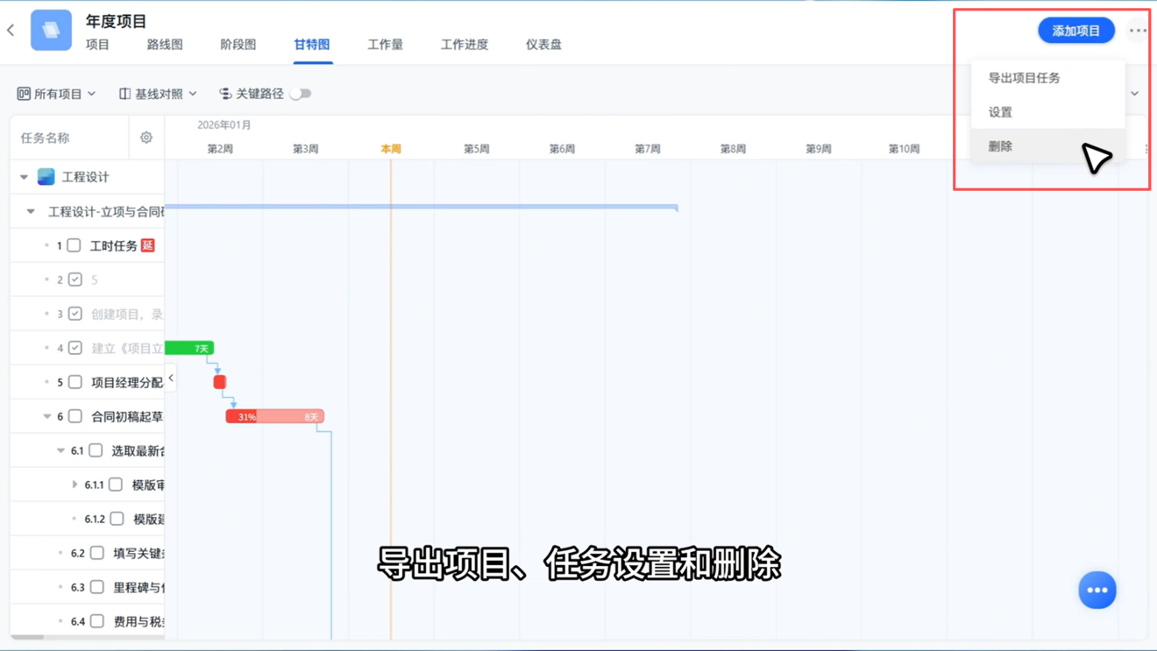Switch to the 工作进度 tab

coord(464,45)
